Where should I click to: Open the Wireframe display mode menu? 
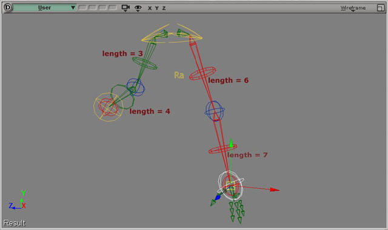point(353,8)
